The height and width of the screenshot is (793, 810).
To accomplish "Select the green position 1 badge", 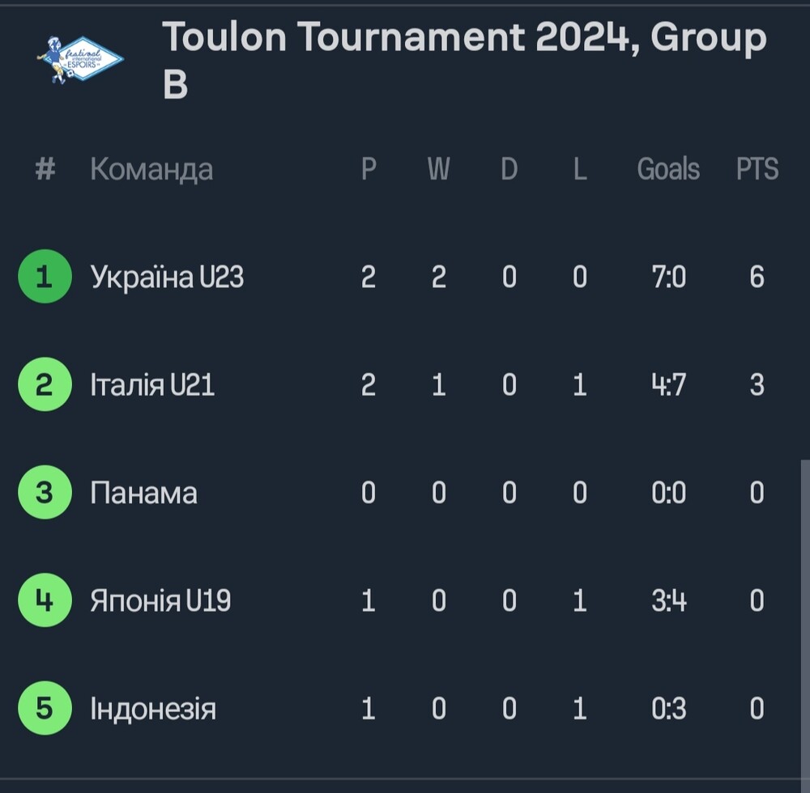I will (45, 276).
